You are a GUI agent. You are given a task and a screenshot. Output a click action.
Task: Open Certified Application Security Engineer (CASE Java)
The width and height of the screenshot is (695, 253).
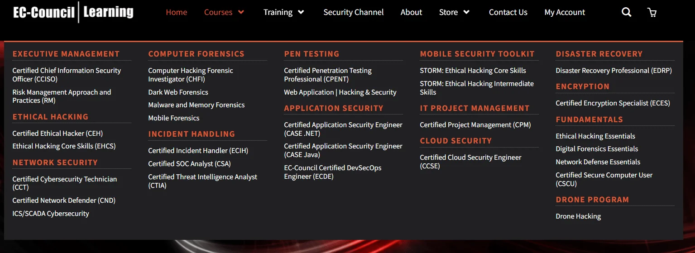tap(343, 150)
